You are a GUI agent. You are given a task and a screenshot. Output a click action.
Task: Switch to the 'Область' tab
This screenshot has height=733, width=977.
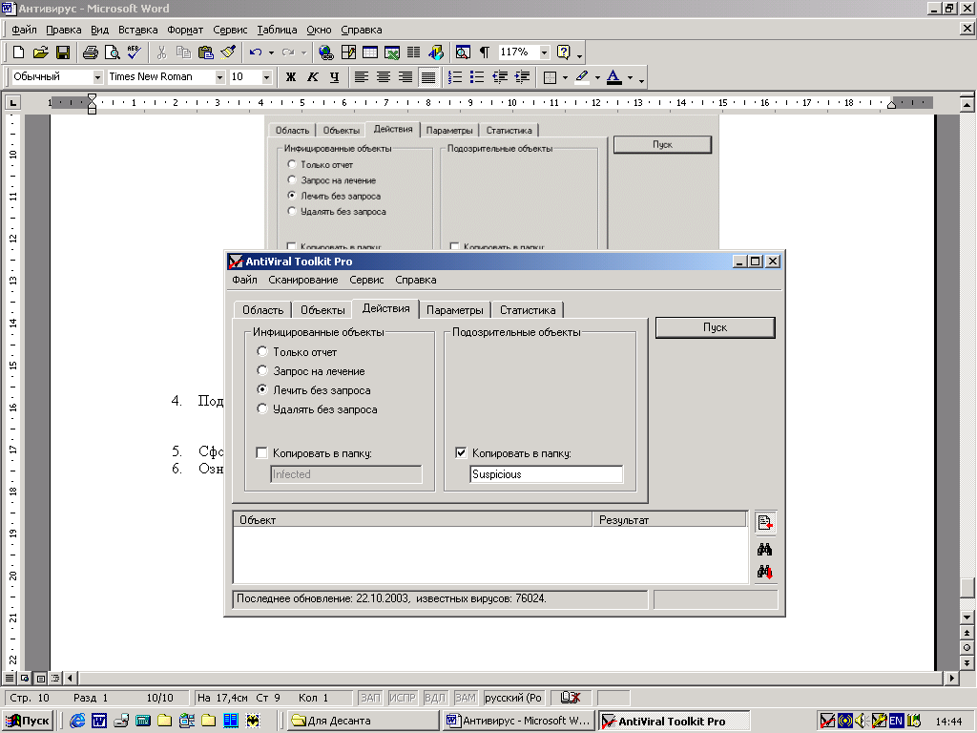coord(262,310)
